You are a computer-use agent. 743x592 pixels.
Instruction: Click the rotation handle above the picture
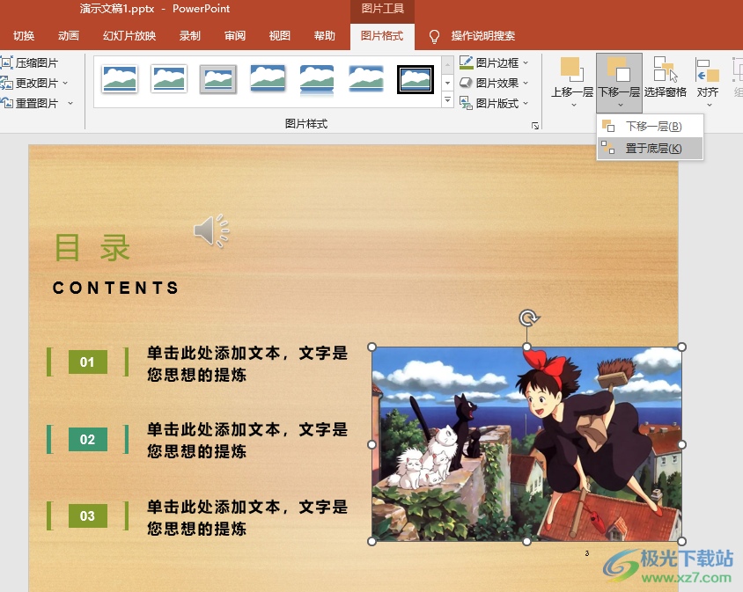pyautogui.click(x=528, y=318)
